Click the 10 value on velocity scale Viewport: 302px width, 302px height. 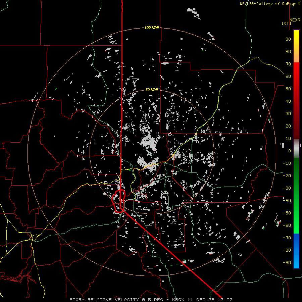(288, 139)
